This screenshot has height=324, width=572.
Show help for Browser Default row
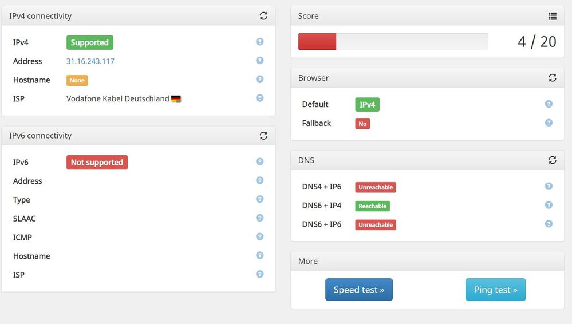pyautogui.click(x=549, y=104)
